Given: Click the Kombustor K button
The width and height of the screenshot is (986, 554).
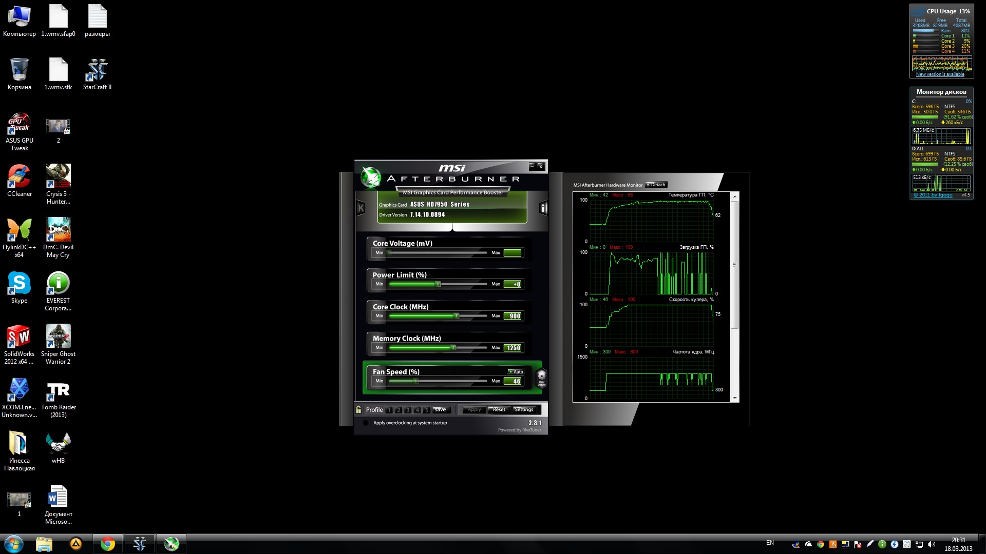Looking at the screenshot, I should pyautogui.click(x=361, y=208).
